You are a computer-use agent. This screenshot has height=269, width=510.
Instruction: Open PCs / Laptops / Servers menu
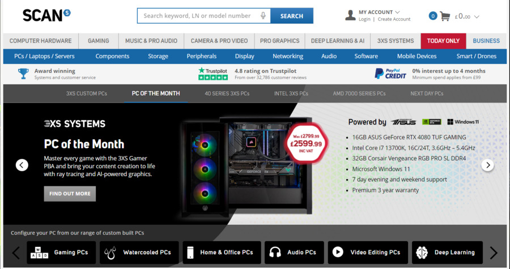(x=44, y=56)
